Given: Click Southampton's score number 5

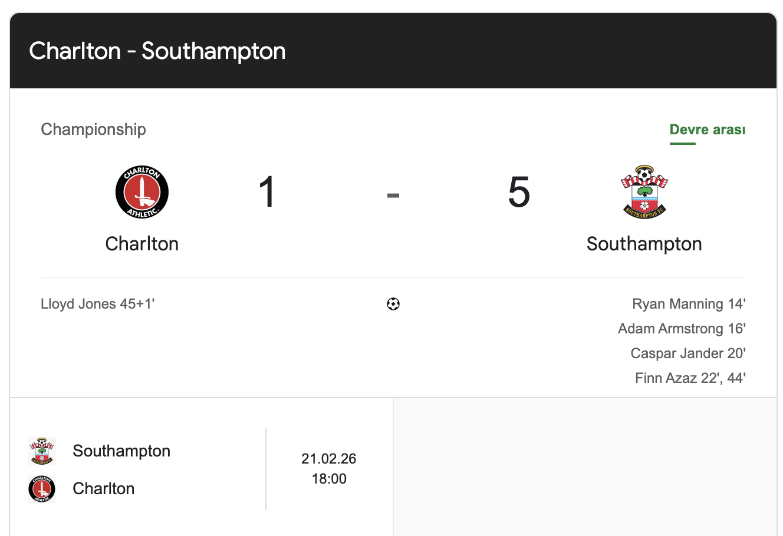Looking at the screenshot, I should pos(519,193).
